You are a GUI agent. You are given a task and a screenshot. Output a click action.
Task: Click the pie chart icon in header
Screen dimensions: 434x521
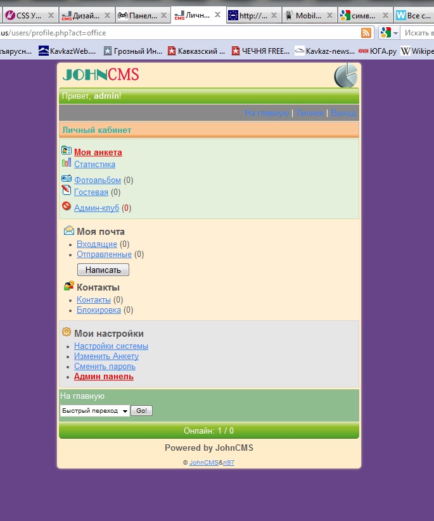pos(346,76)
